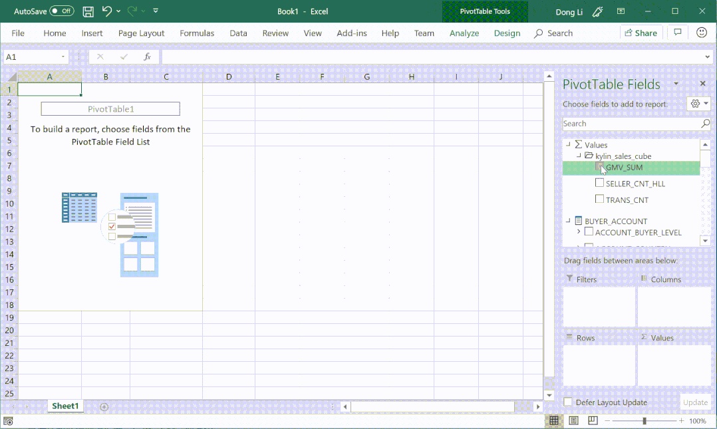
Task: Open the Team tab
Action: tap(424, 33)
